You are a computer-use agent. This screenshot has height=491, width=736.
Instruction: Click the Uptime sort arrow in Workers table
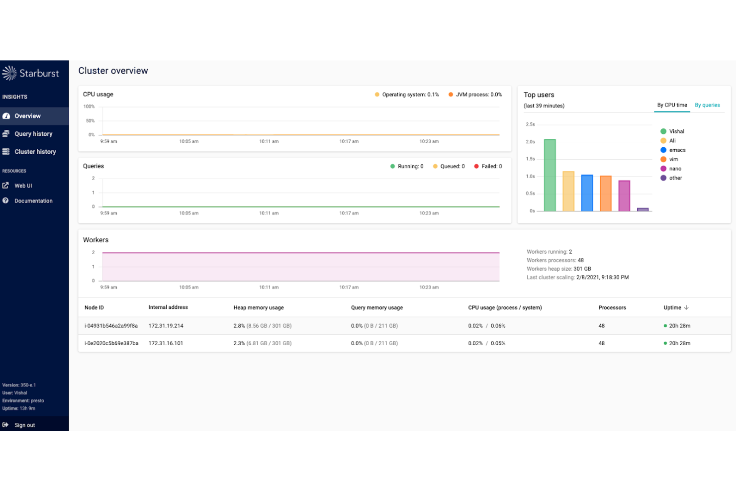[687, 307]
